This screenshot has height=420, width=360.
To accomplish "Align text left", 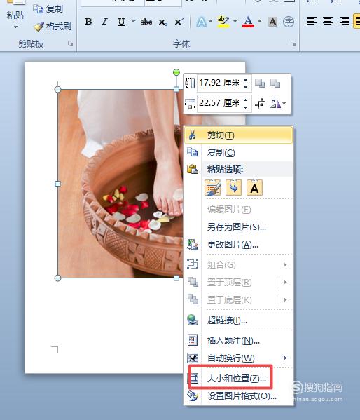I will point(312,21).
